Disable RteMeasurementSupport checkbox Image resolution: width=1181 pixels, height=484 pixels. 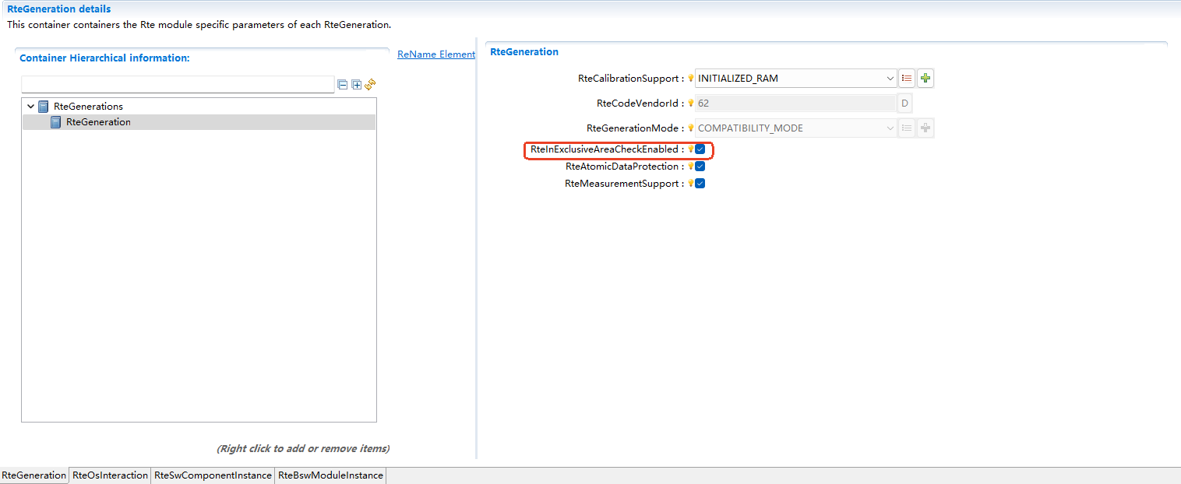[x=700, y=184]
